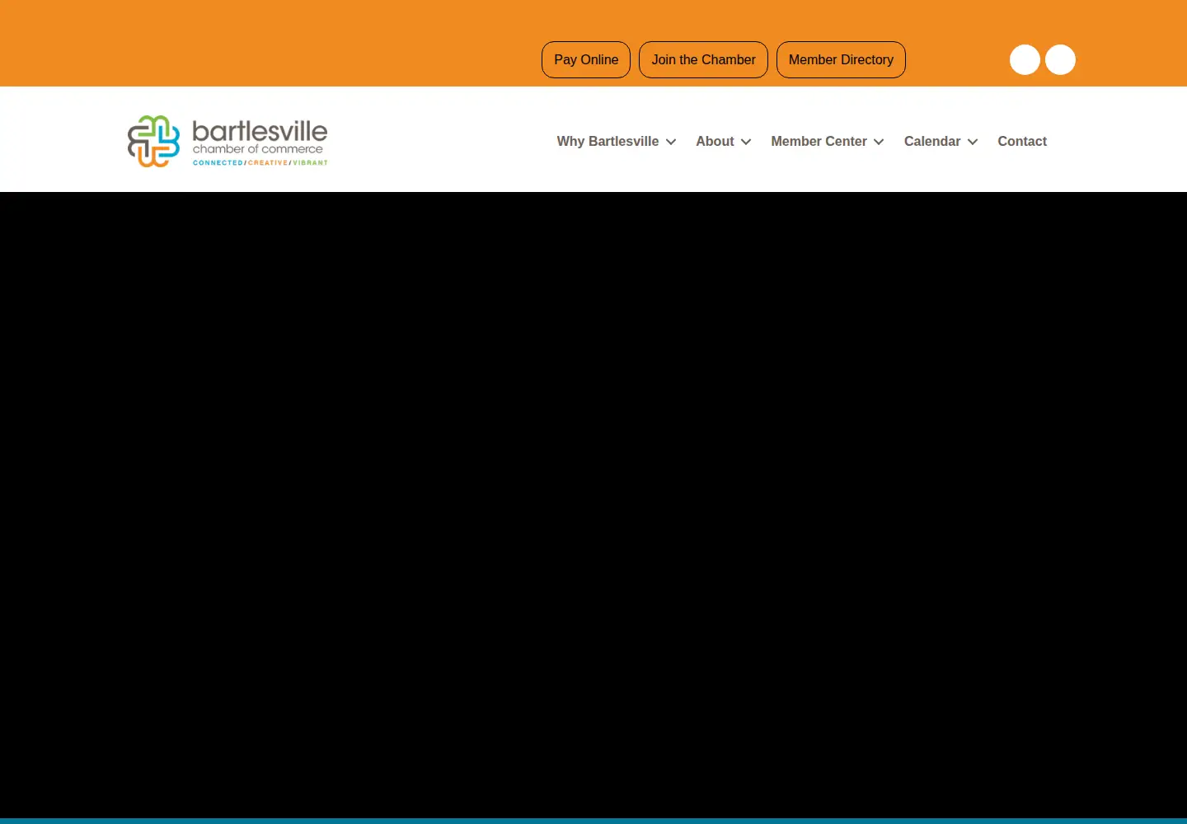1187x824 pixels.
Task: Expand the Why Bartlesville dropdown menu
Action: [x=617, y=142]
